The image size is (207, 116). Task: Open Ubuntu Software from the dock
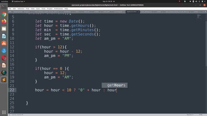tap(4, 43)
